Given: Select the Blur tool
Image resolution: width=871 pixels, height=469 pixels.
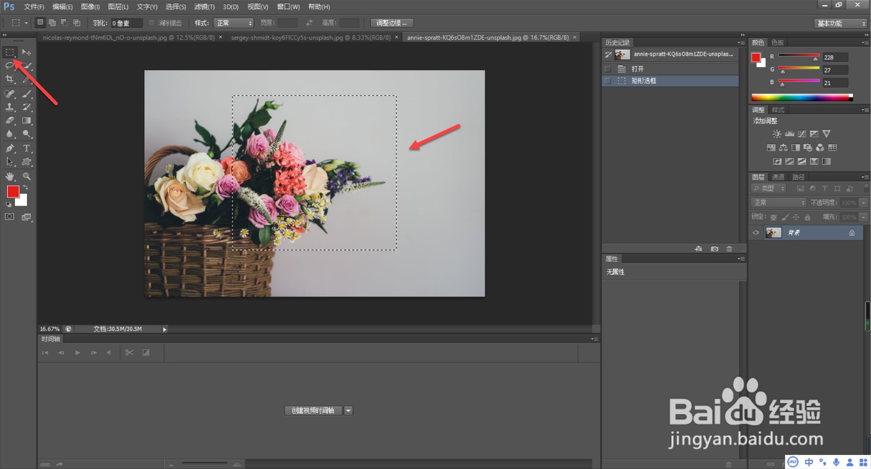Looking at the screenshot, I should (10, 134).
